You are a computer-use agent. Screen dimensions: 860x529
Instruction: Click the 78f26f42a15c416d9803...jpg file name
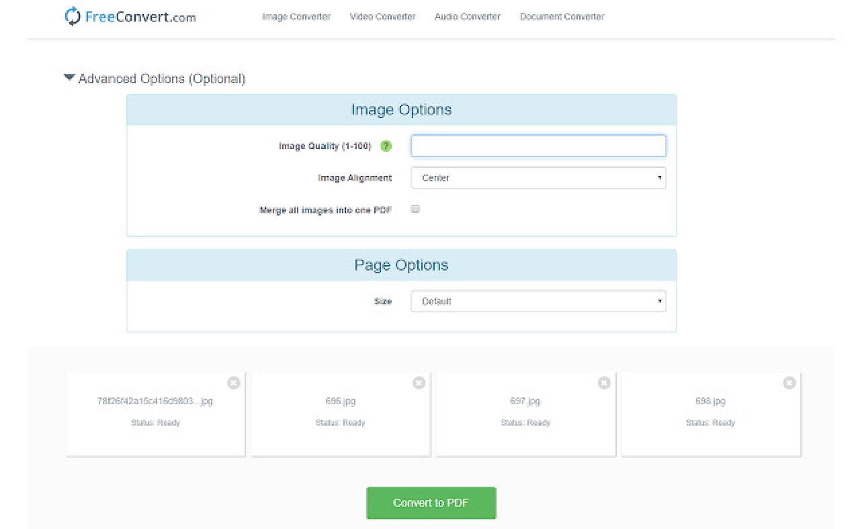point(155,401)
